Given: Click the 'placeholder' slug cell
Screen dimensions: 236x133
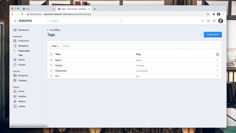Looking at the screenshot, I should (x=142, y=71).
